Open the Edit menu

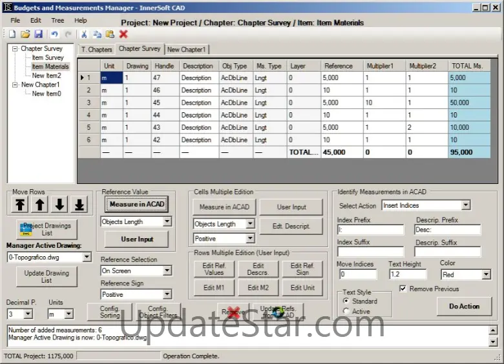pyautogui.click(x=36, y=21)
